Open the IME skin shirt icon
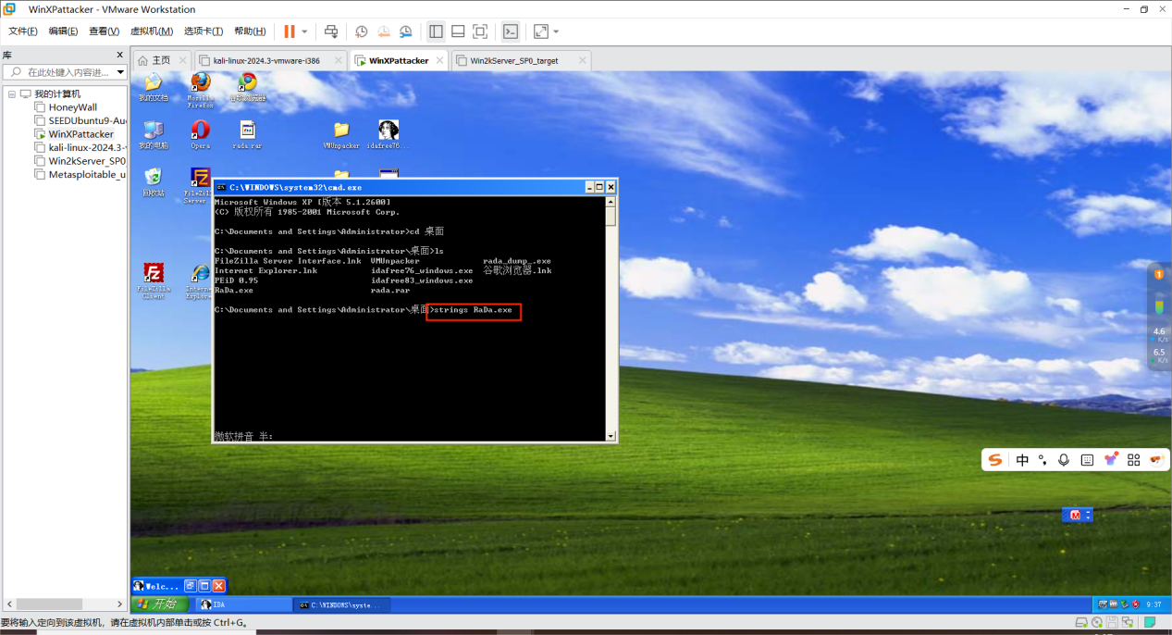Screen dimensions: 1172x635 [x=1111, y=460]
